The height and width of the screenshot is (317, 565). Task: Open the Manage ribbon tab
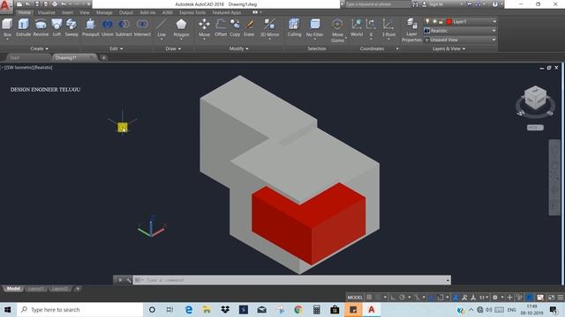click(x=104, y=12)
